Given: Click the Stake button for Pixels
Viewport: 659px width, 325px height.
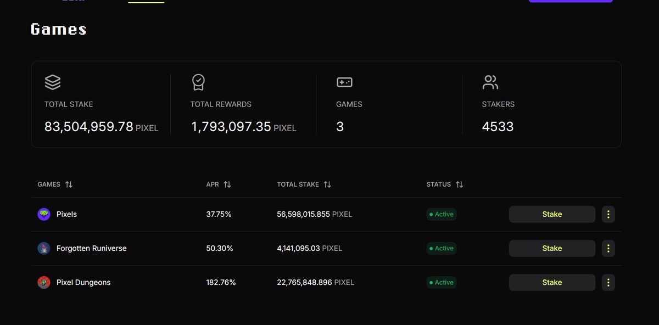Looking at the screenshot, I should pyautogui.click(x=551, y=214).
